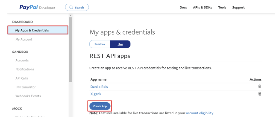
Task: Select My Apps & Credentials in sidebar
Action: pyautogui.click(x=38, y=30)
